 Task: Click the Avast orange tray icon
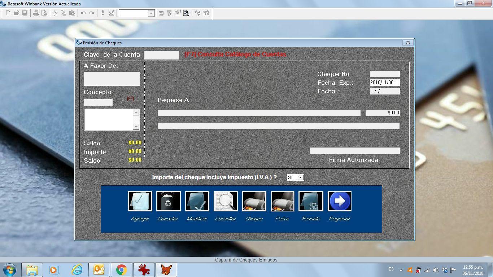point(410,270)
